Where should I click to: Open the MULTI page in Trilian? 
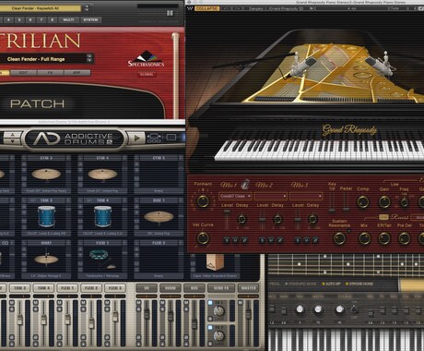(69, 20)
